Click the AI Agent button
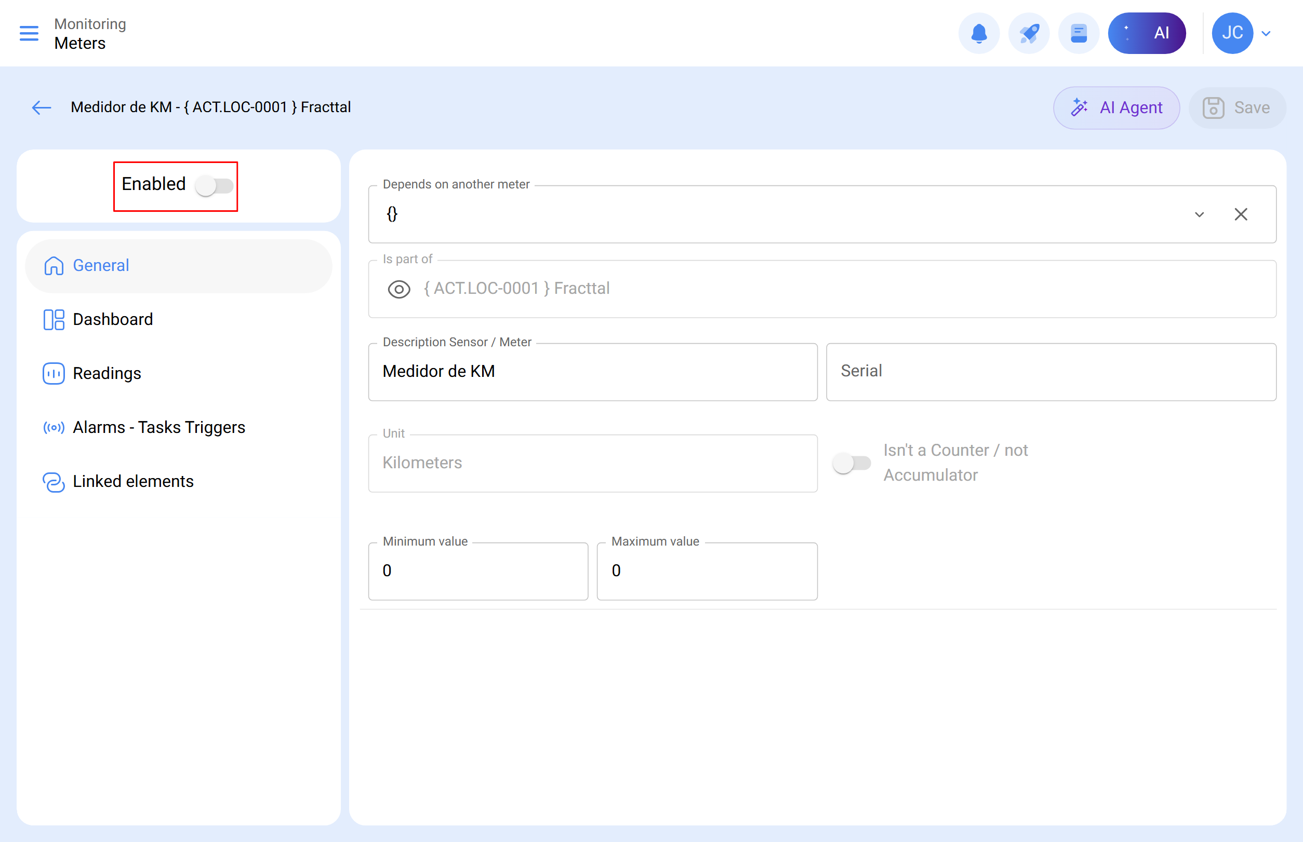 click(x=1116, y=107)
